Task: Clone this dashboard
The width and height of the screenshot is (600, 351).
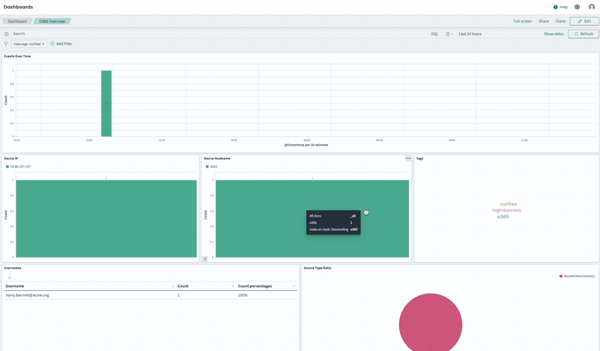Action: (x=560, y=21)
